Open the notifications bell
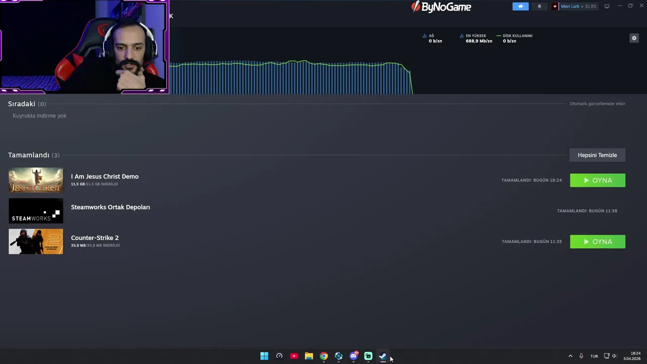 (x=539, y=7)
